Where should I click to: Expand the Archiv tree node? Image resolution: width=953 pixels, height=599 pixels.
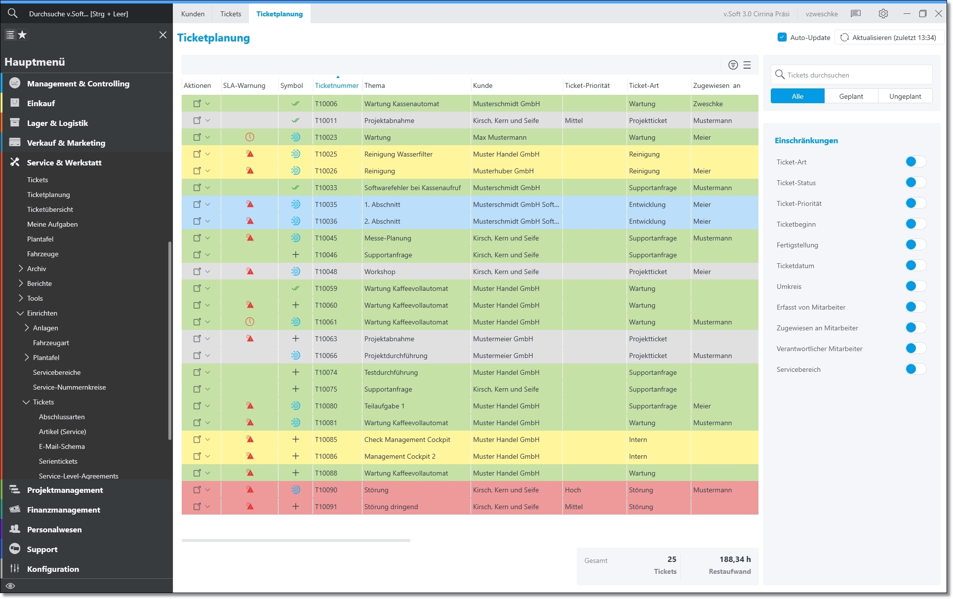(21, 269)
